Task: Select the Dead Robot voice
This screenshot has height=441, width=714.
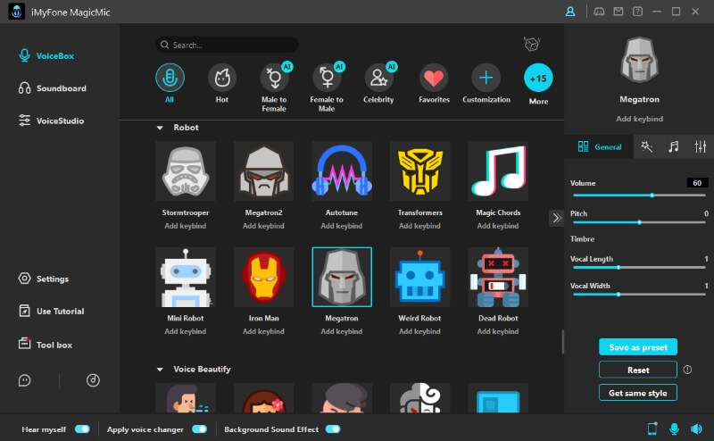Action: (498, 277)
